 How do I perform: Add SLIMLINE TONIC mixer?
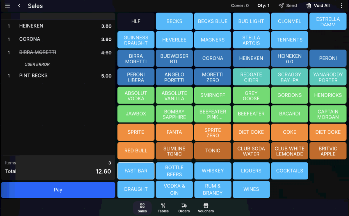click(x=174, y=151)
